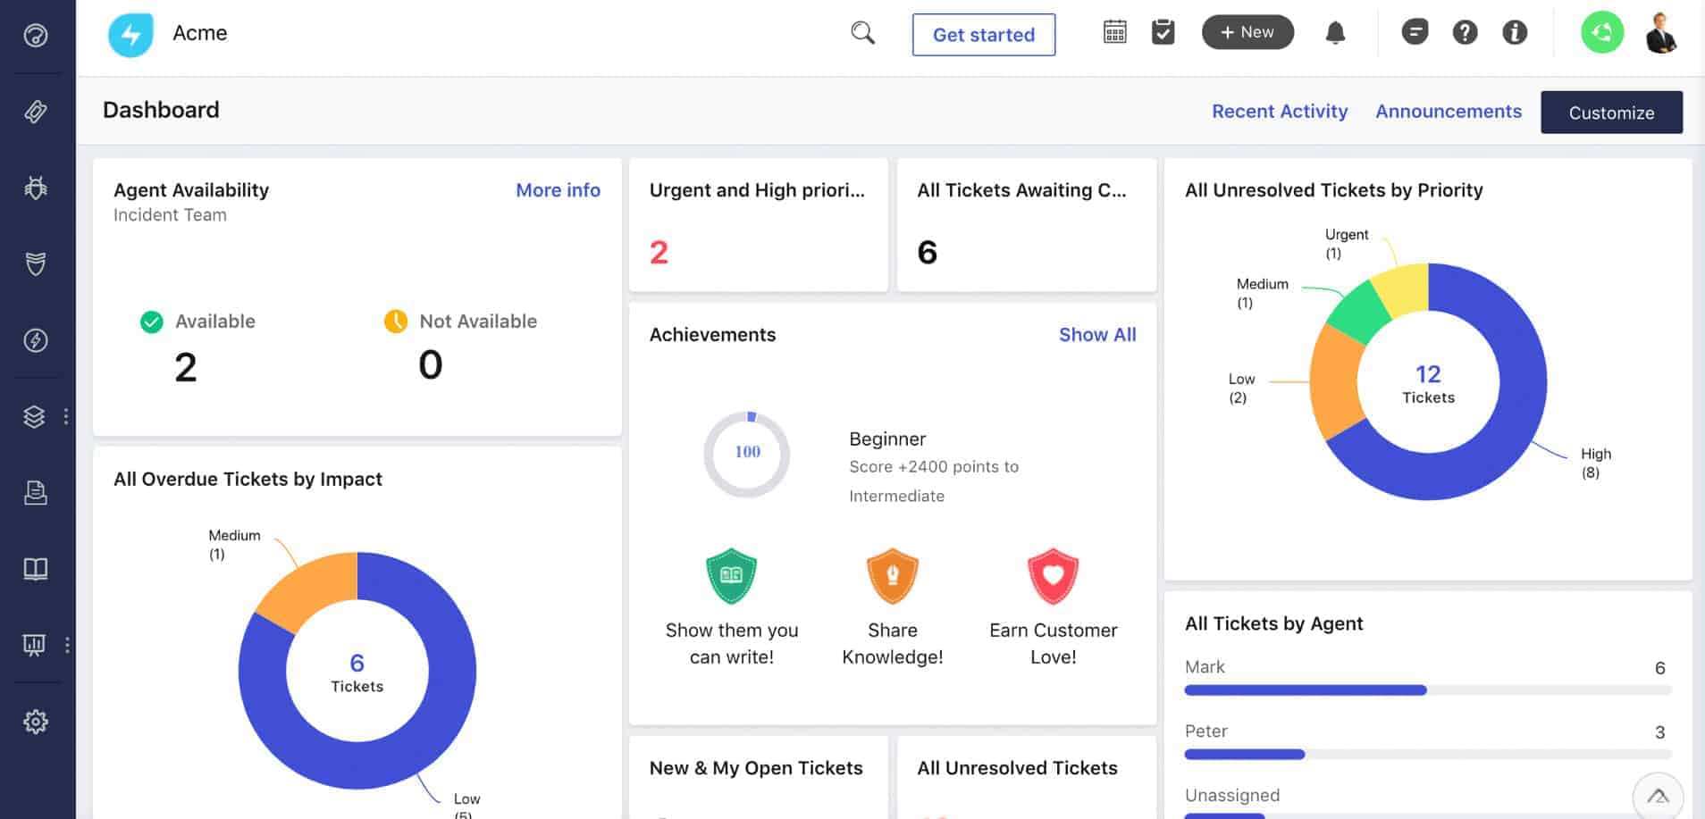The height and width of the screenshot is (819, 1705).
Task: Open the Tickets icon in sidebar
Action: (36, 112)
